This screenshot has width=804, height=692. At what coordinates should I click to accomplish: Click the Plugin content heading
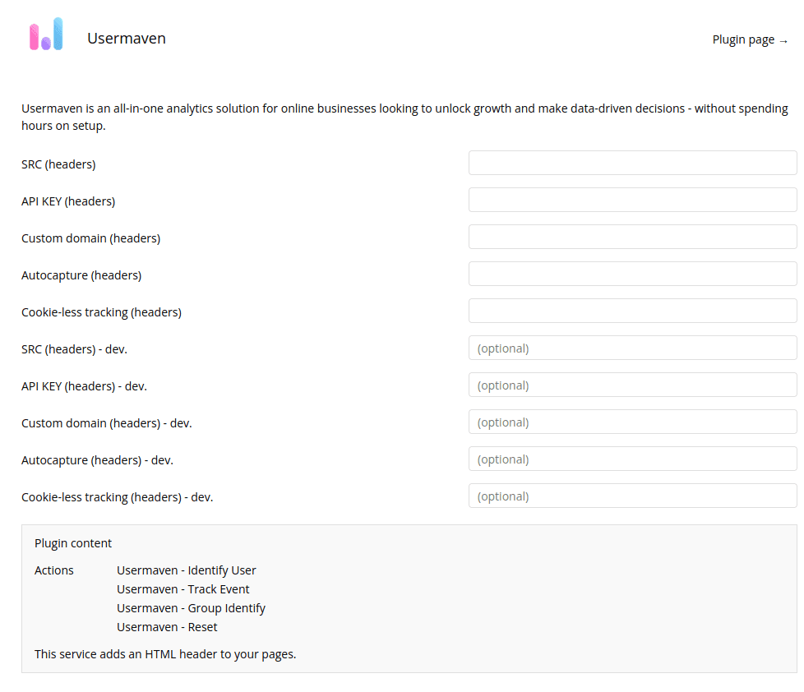73,543
